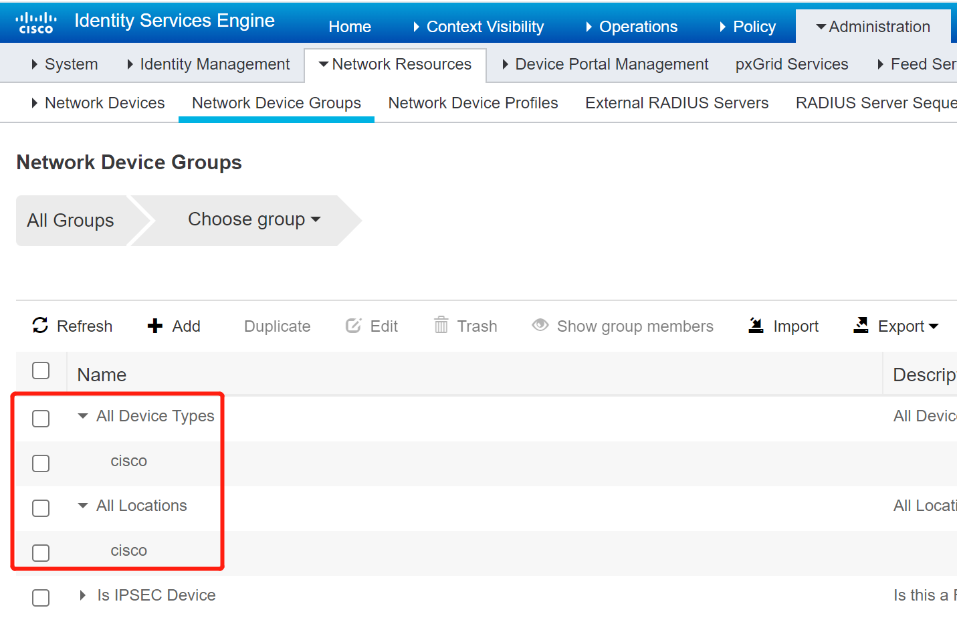957x630 pixels.
Task: Check the All Device Types checkbox
Action: tap(41, 419)
